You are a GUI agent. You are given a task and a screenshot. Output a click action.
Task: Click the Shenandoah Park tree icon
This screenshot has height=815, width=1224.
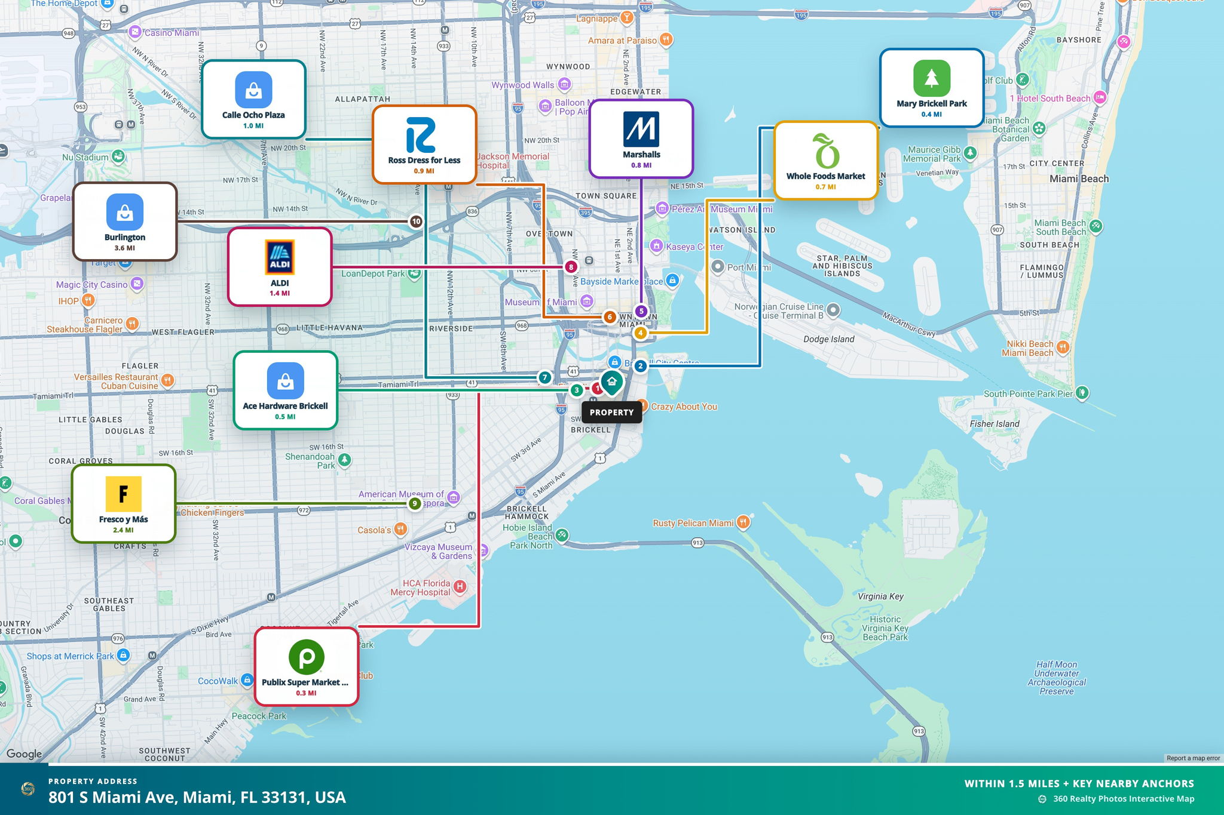point(344,460)
